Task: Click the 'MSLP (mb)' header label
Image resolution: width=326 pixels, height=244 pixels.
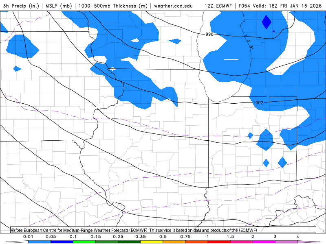Action: 59,6
